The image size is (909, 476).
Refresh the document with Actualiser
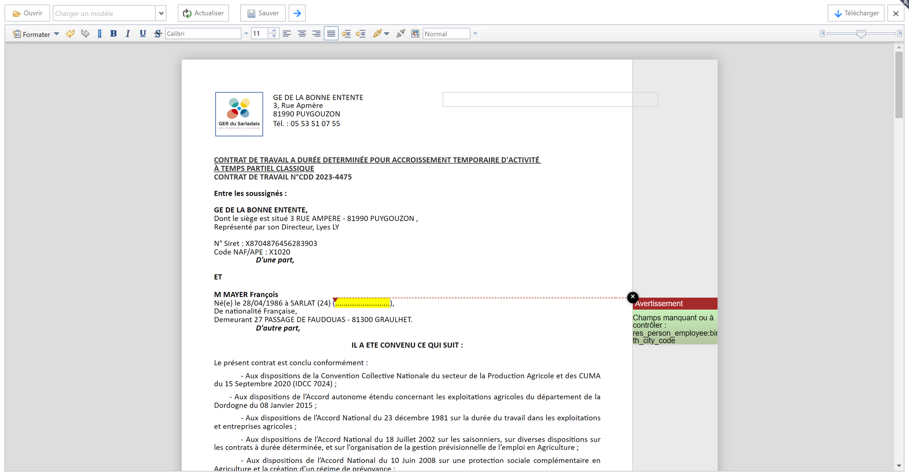pos(203,13)
